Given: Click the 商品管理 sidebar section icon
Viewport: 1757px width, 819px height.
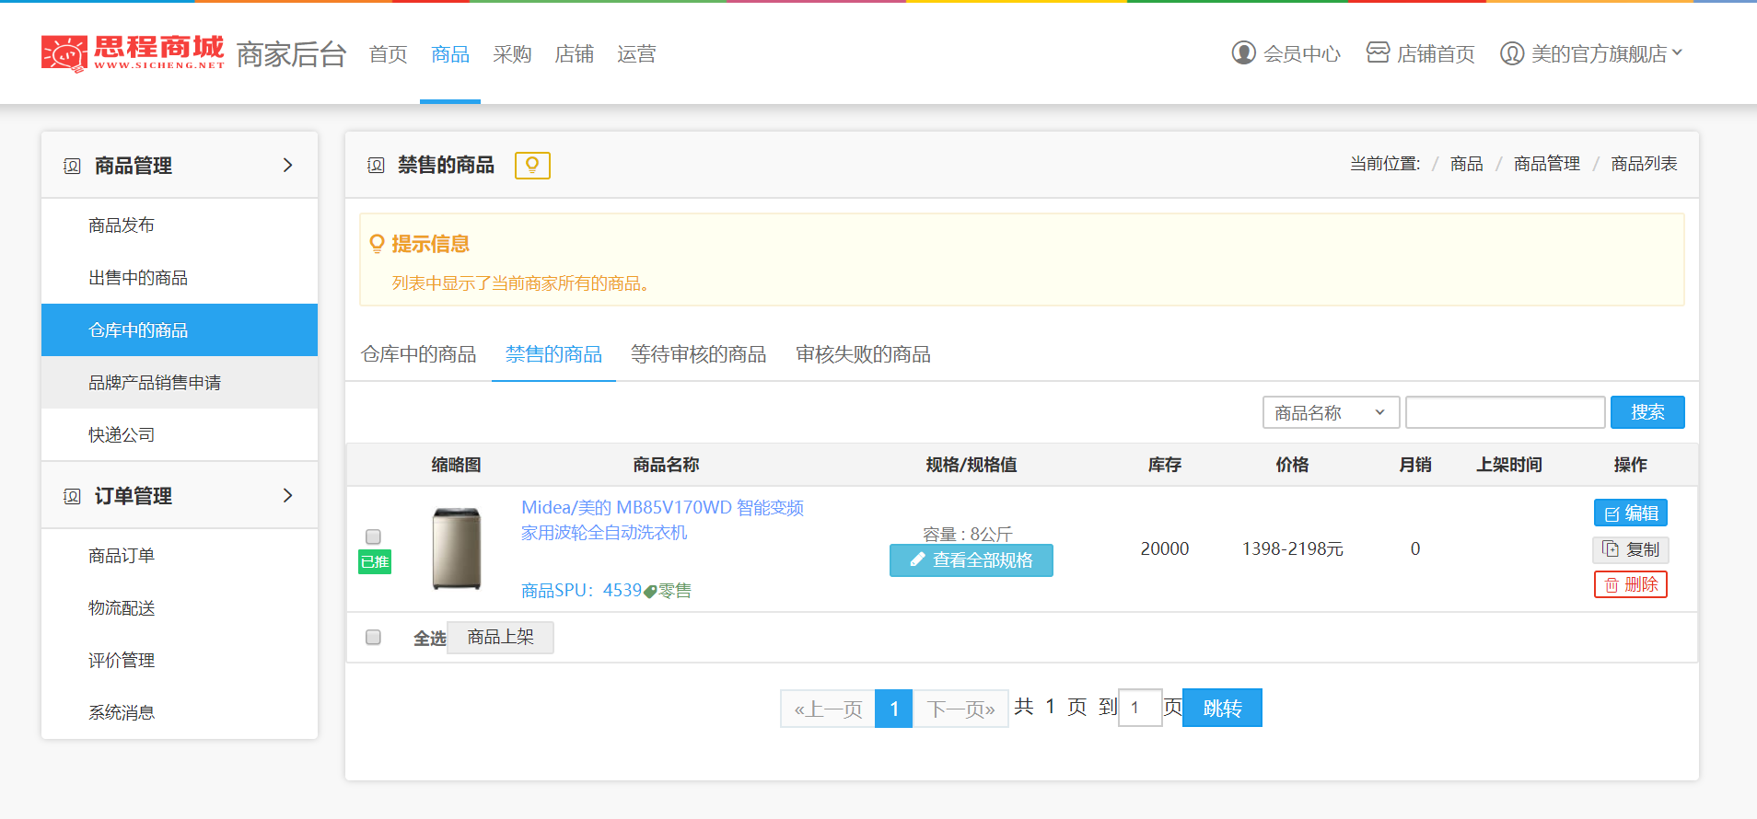Looking at the screenshot, I should [72, 167].
